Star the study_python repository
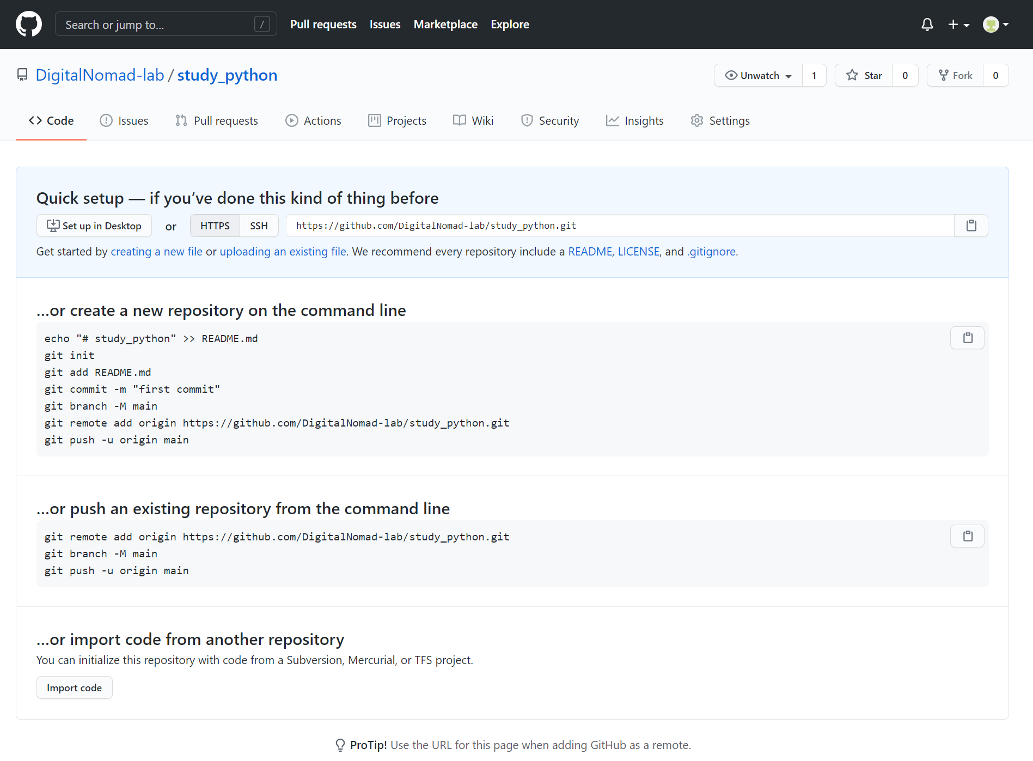The image size is (1033, 761). point(864,76)
